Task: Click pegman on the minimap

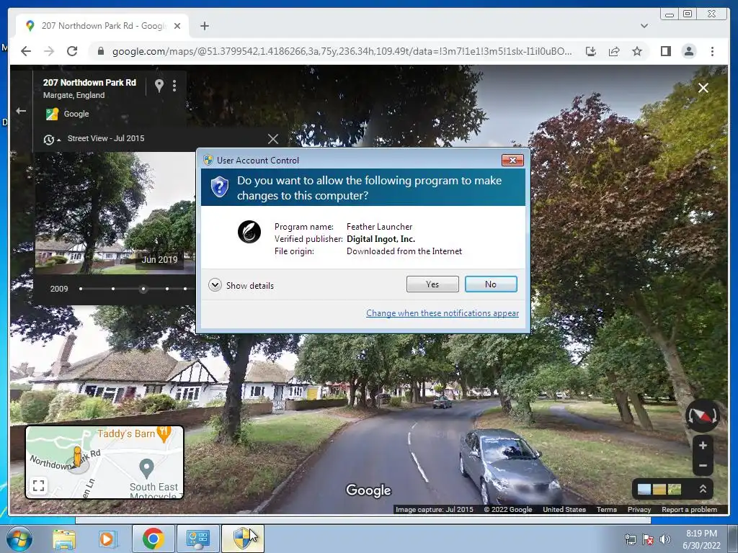Action: click(77, 457)
